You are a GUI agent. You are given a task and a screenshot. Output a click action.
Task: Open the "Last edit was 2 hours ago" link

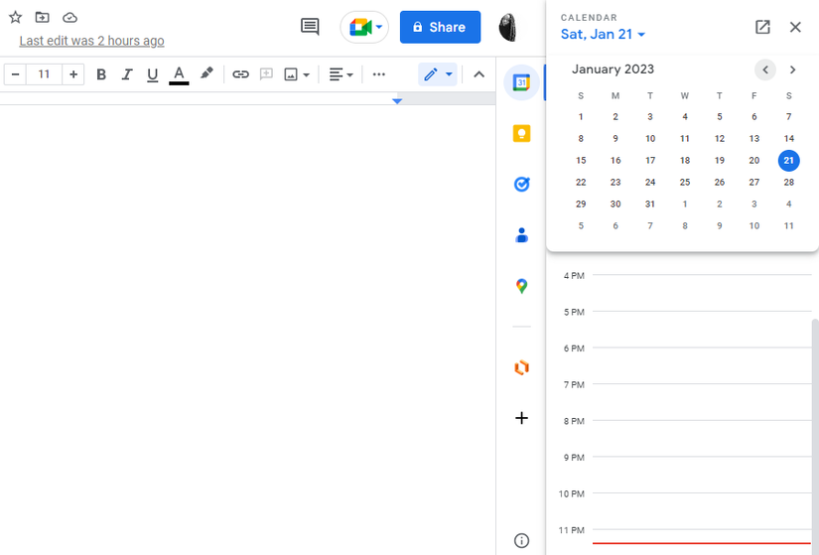pos(91,41)
